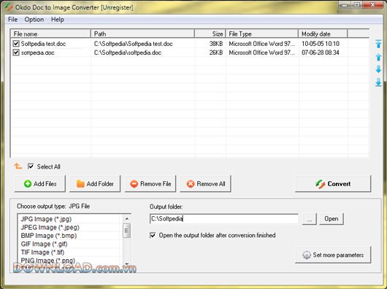Open the Set more parameters dialog
The height and width of the screenshot is (289, 387).
(x=333, y=255)
